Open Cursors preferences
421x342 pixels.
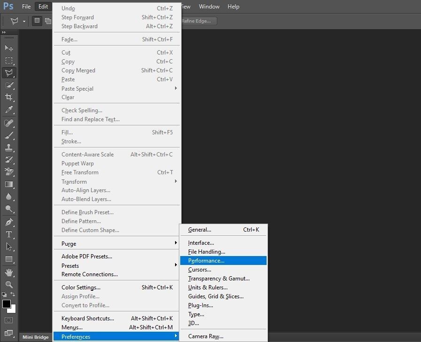223,270
